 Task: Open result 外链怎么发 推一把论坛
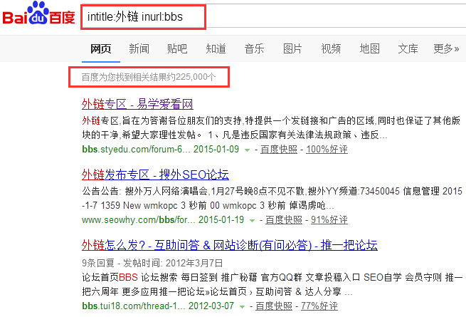(229, 246)
